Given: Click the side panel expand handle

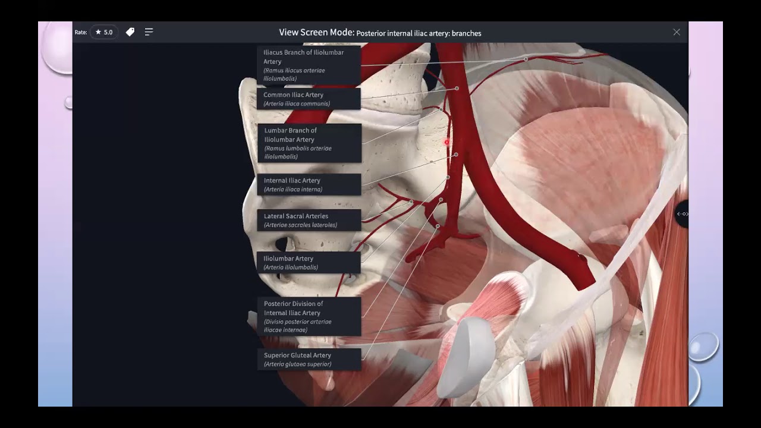Looking at the screenshot, I should [683, 214].
